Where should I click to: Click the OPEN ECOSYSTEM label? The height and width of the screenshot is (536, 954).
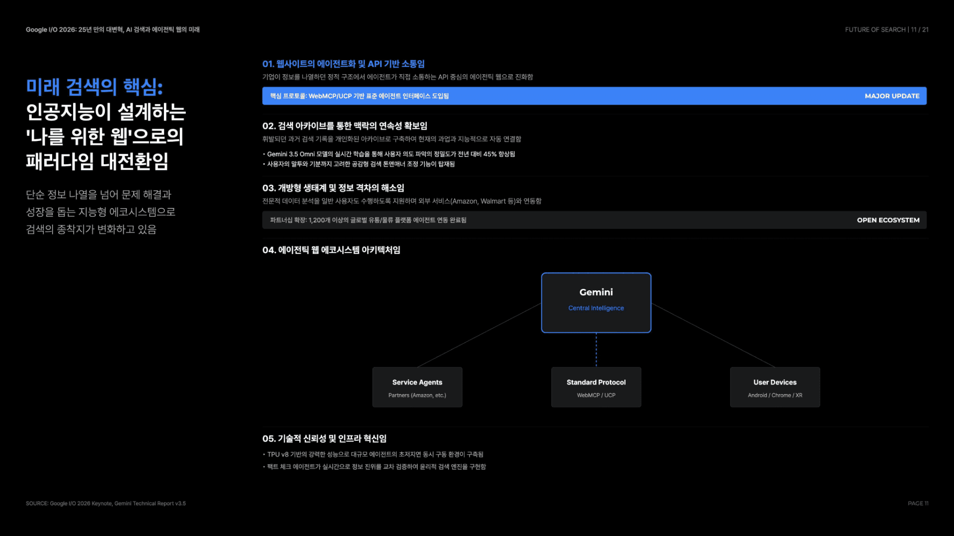[888, 220]
